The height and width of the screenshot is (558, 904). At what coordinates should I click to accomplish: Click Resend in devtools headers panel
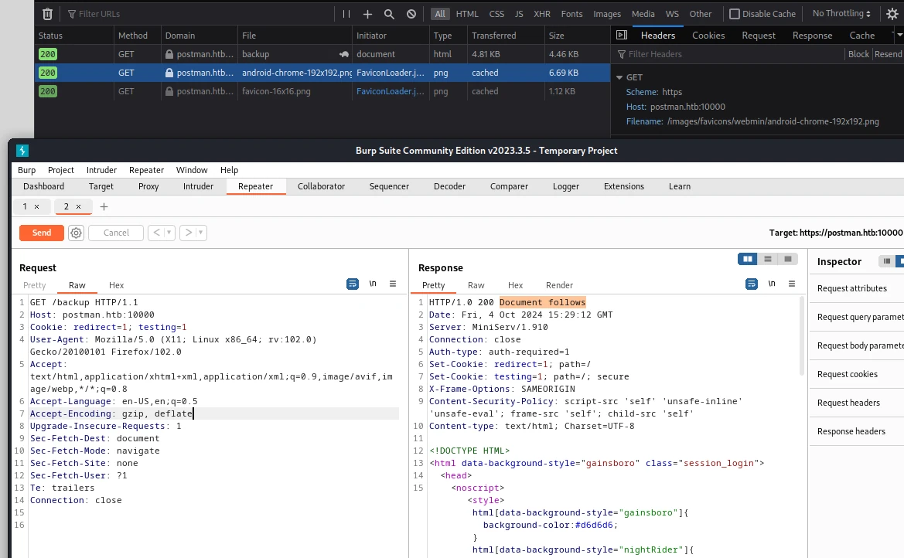point(888,54)
